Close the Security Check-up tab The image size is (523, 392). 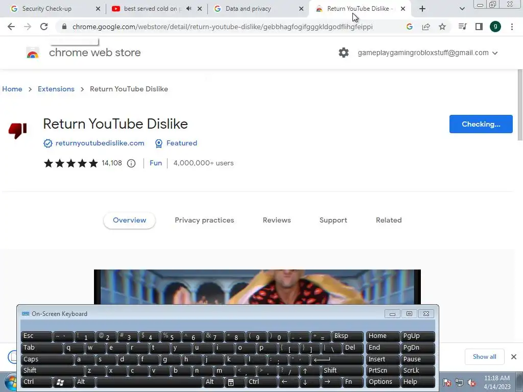[98, 9]
